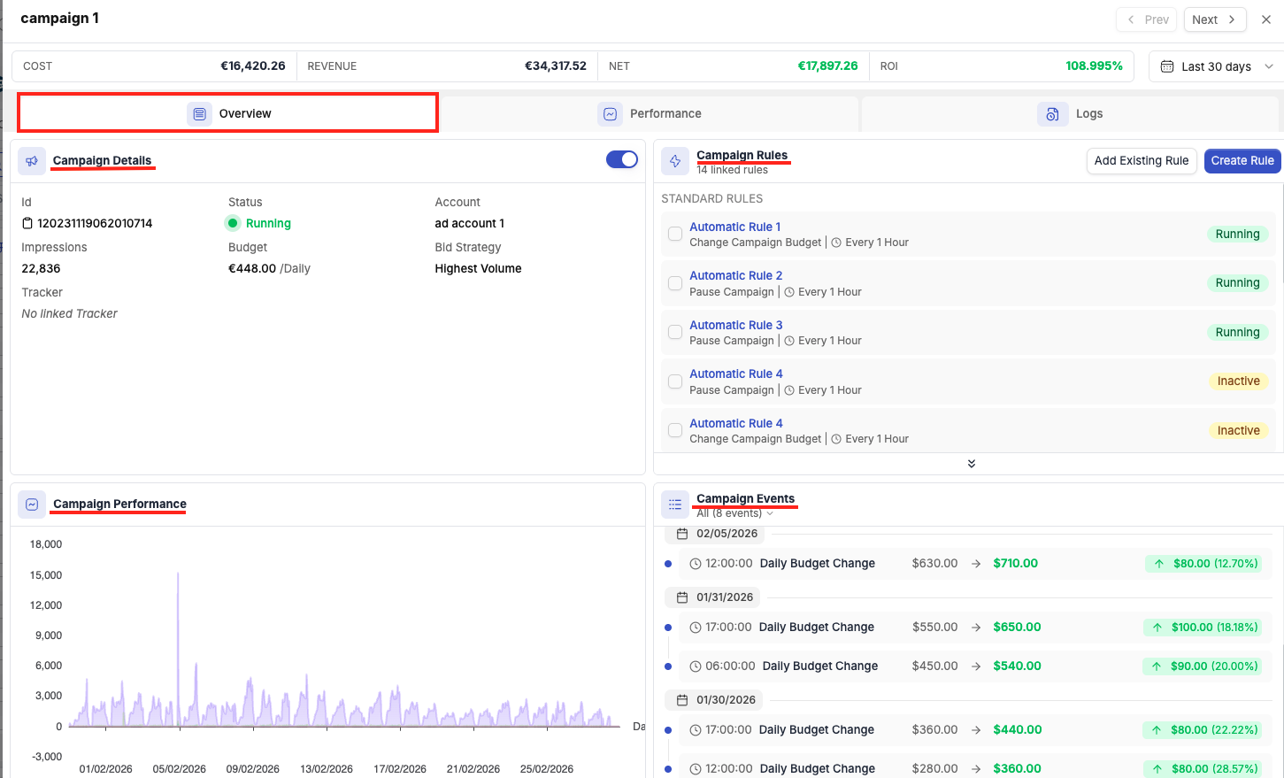Click the Campaign Events list icon
The width and height of the screenshot is (1284, 778).
tap(675, 505)
